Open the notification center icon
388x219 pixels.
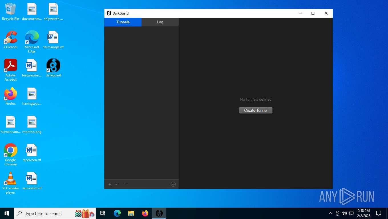click(379, 213)
